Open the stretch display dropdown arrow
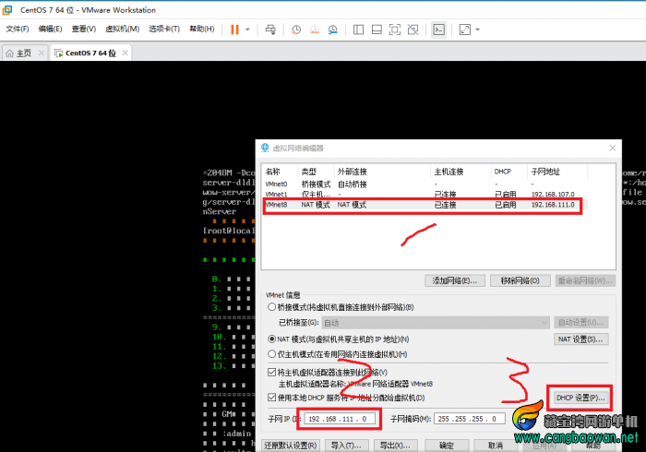 477,30
